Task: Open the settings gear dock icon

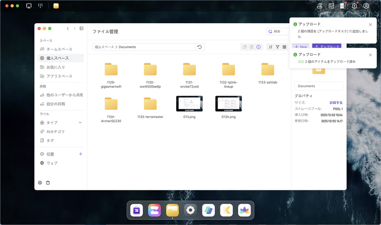Action: pos(190,210)
